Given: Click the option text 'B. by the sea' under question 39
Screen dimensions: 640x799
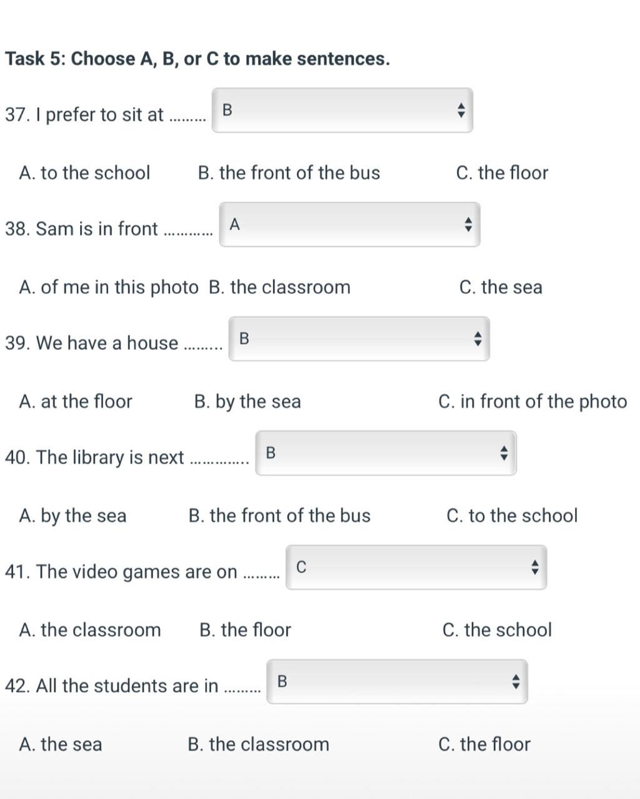Looking at the screenshot, I should pos(247,402).
